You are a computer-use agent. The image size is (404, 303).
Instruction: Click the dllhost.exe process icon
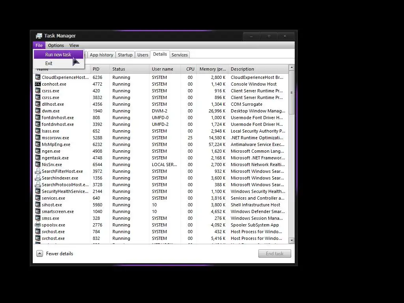tap(38, 104)
